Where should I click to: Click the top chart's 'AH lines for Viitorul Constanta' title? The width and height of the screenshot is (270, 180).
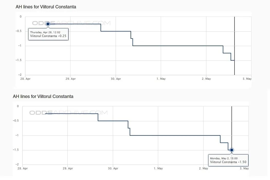(46, 7)
